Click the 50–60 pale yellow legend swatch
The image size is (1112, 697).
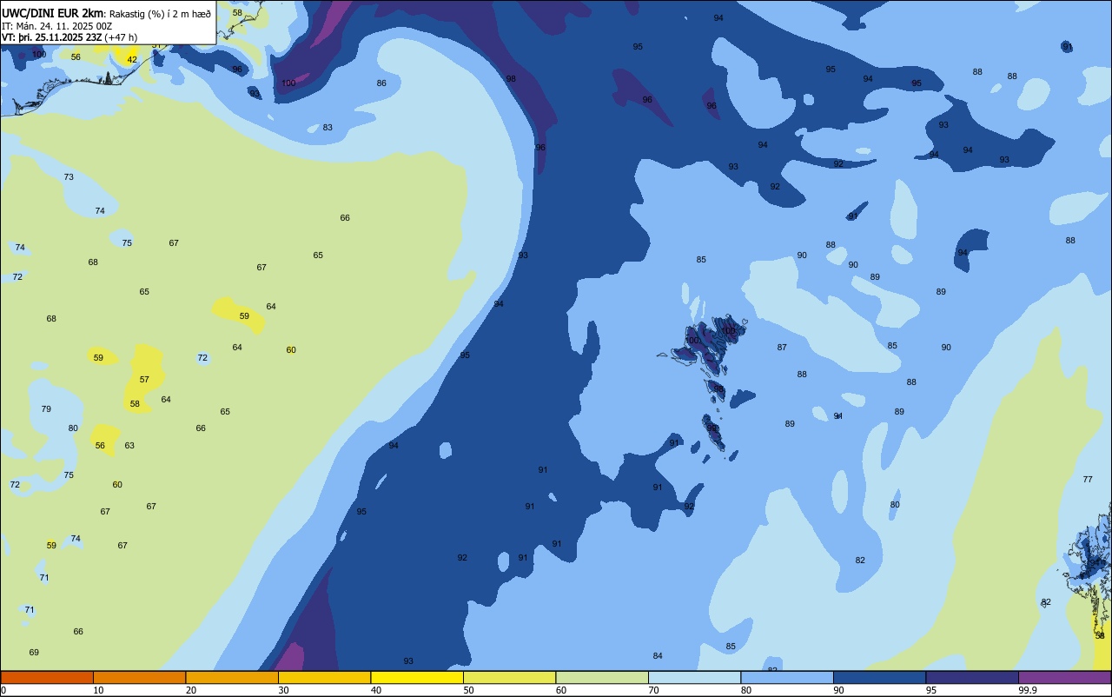[509, 677]
